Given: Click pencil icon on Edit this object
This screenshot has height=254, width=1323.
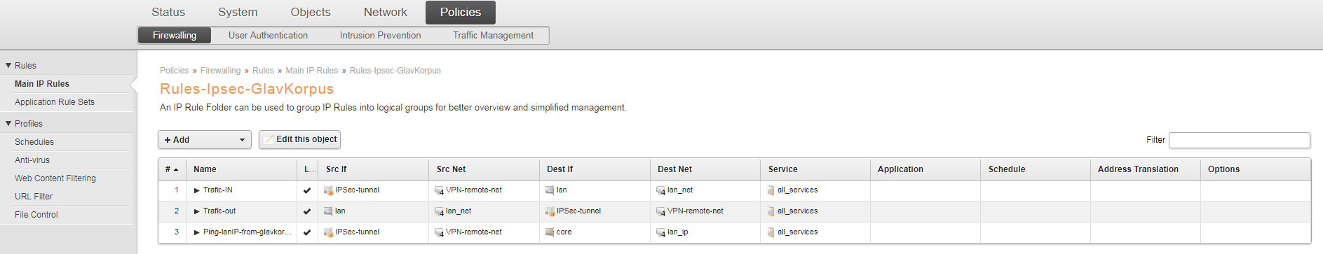Looking at the screenshot, I should point(269,139).
